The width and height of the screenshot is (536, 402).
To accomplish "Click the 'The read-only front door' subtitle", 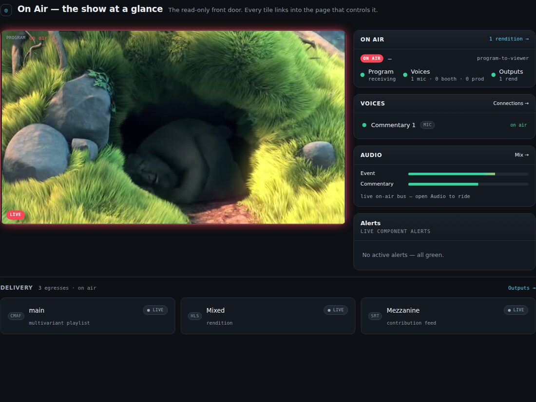I will pyautogui.click(x=273, y=10).
